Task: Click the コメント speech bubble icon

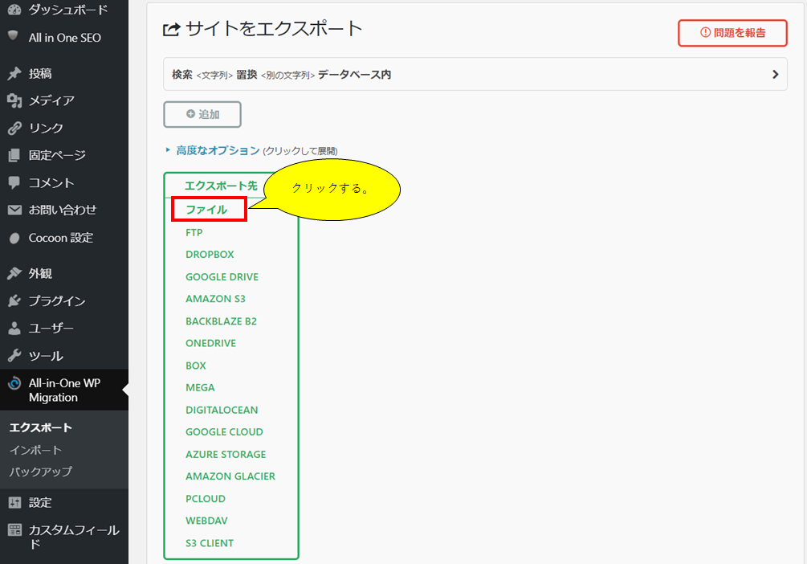Action: point(14,183)
